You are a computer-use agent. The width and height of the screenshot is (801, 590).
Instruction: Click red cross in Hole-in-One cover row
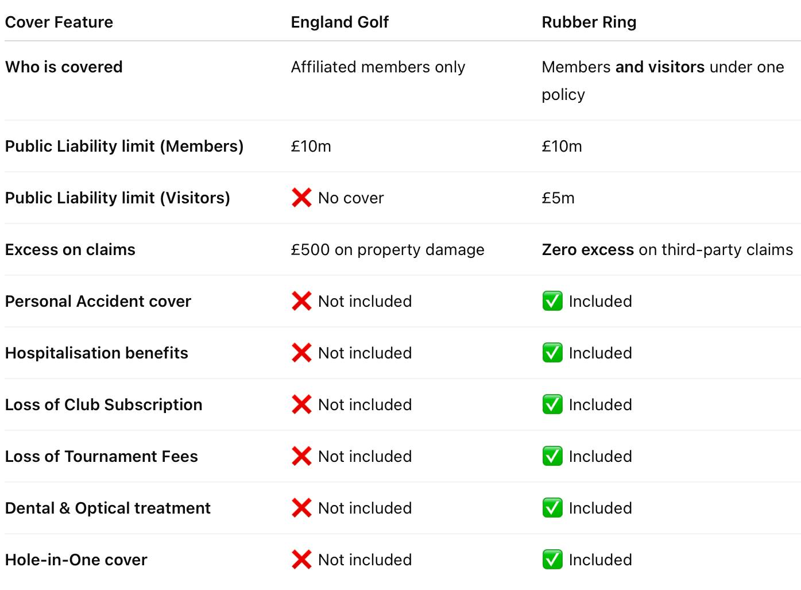click(301, 560)
